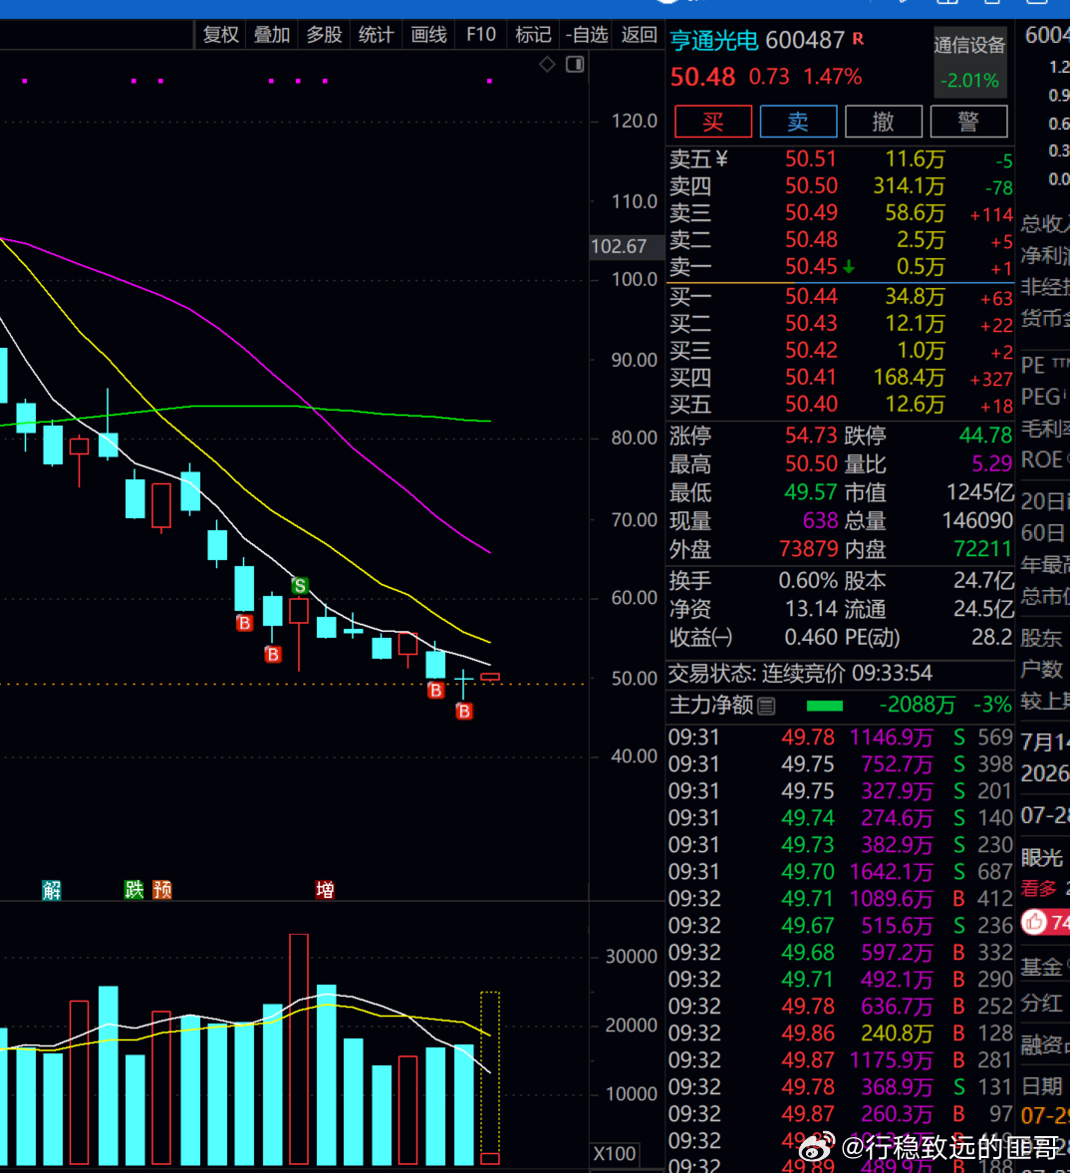Open the 画线 drawing tools
This screenshot has width=1070, height=1173.
point(428,35)
